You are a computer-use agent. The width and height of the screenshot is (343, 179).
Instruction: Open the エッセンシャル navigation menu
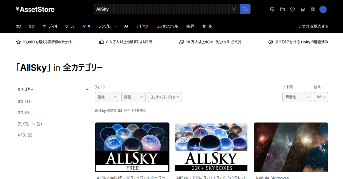point(167,26)
